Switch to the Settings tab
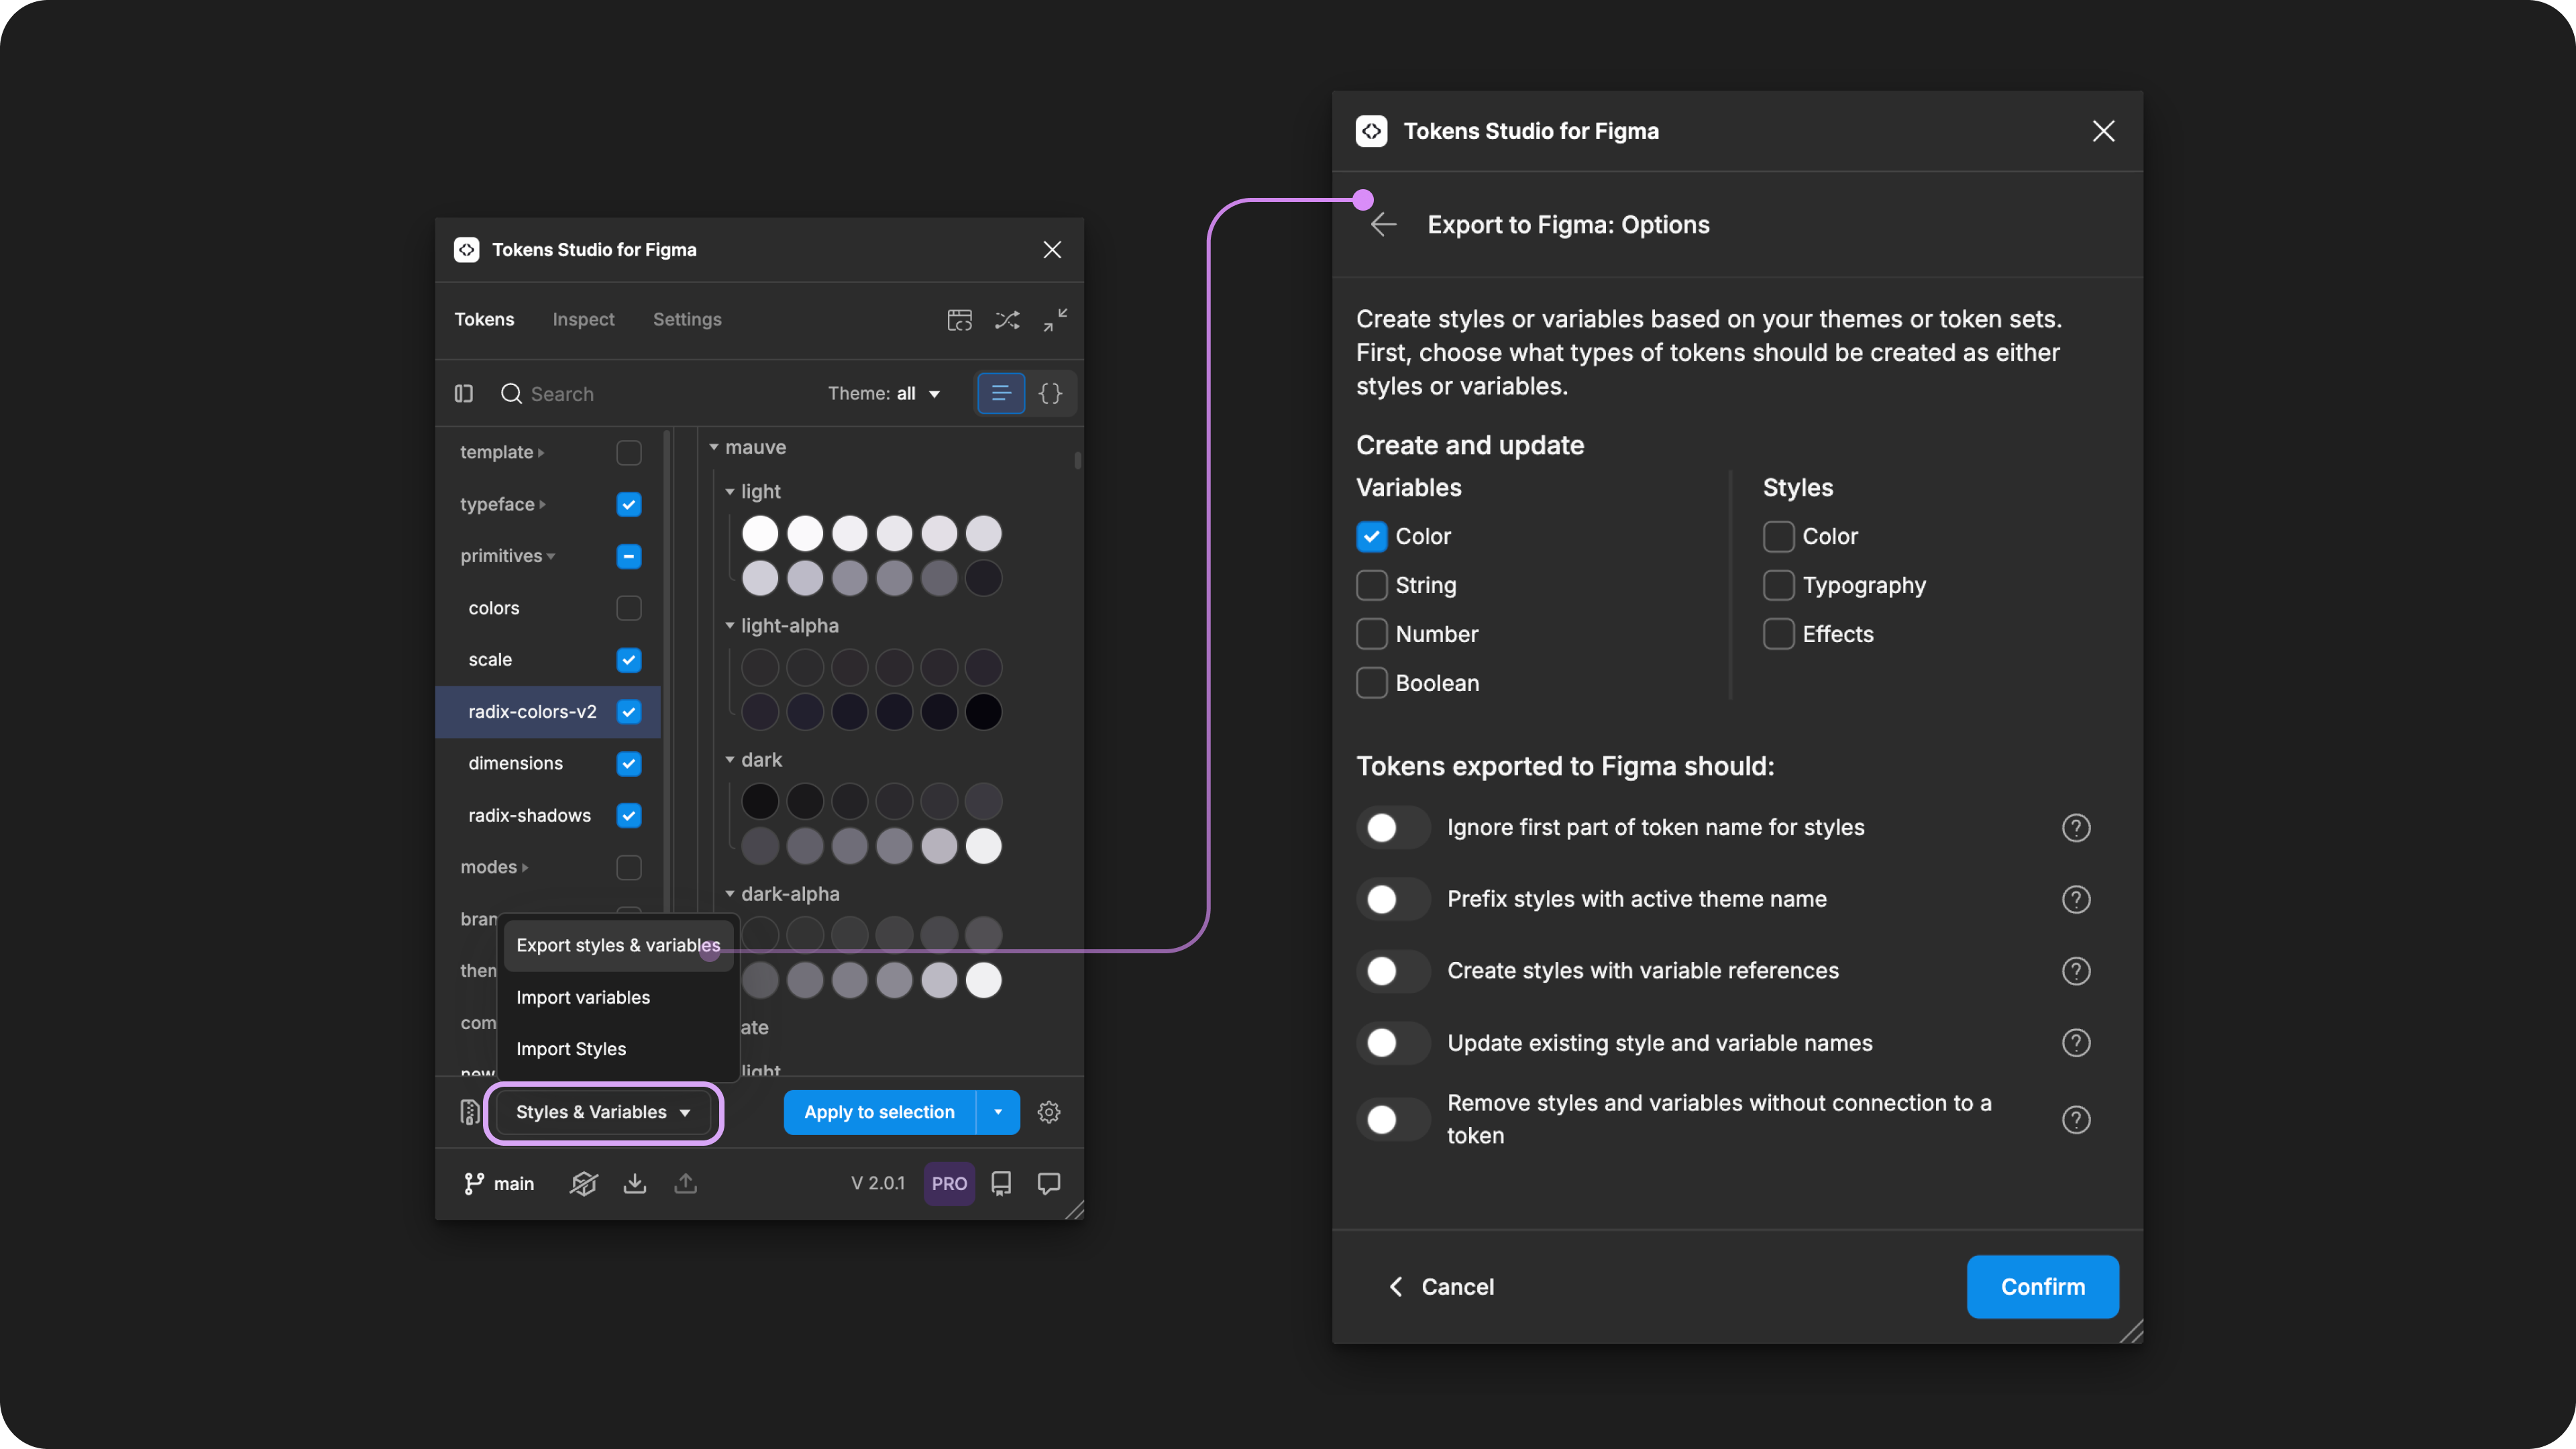Image resolution: width=2576 pixels, height=1449 pixels. point(687,320)
